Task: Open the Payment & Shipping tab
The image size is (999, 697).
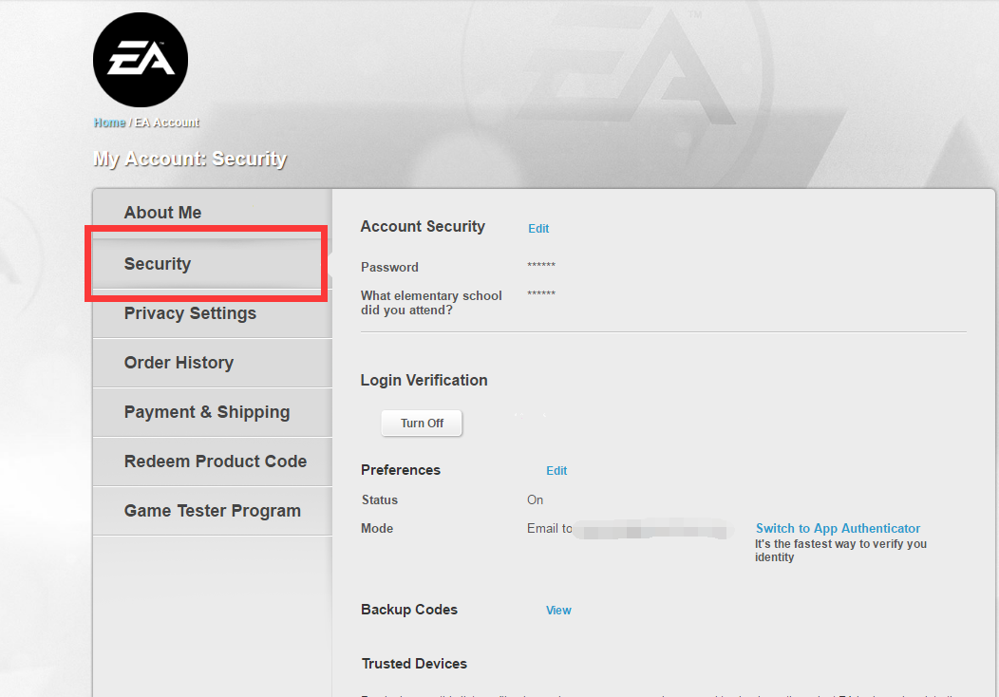Action: click(x=212, y=412)
